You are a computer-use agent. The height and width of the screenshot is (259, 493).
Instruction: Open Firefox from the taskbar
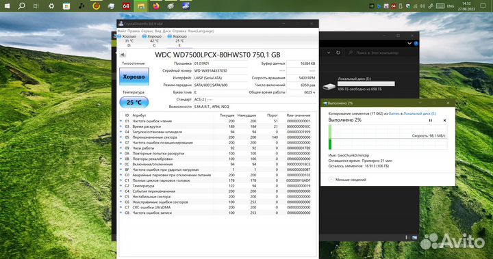[x=156, y=5]
